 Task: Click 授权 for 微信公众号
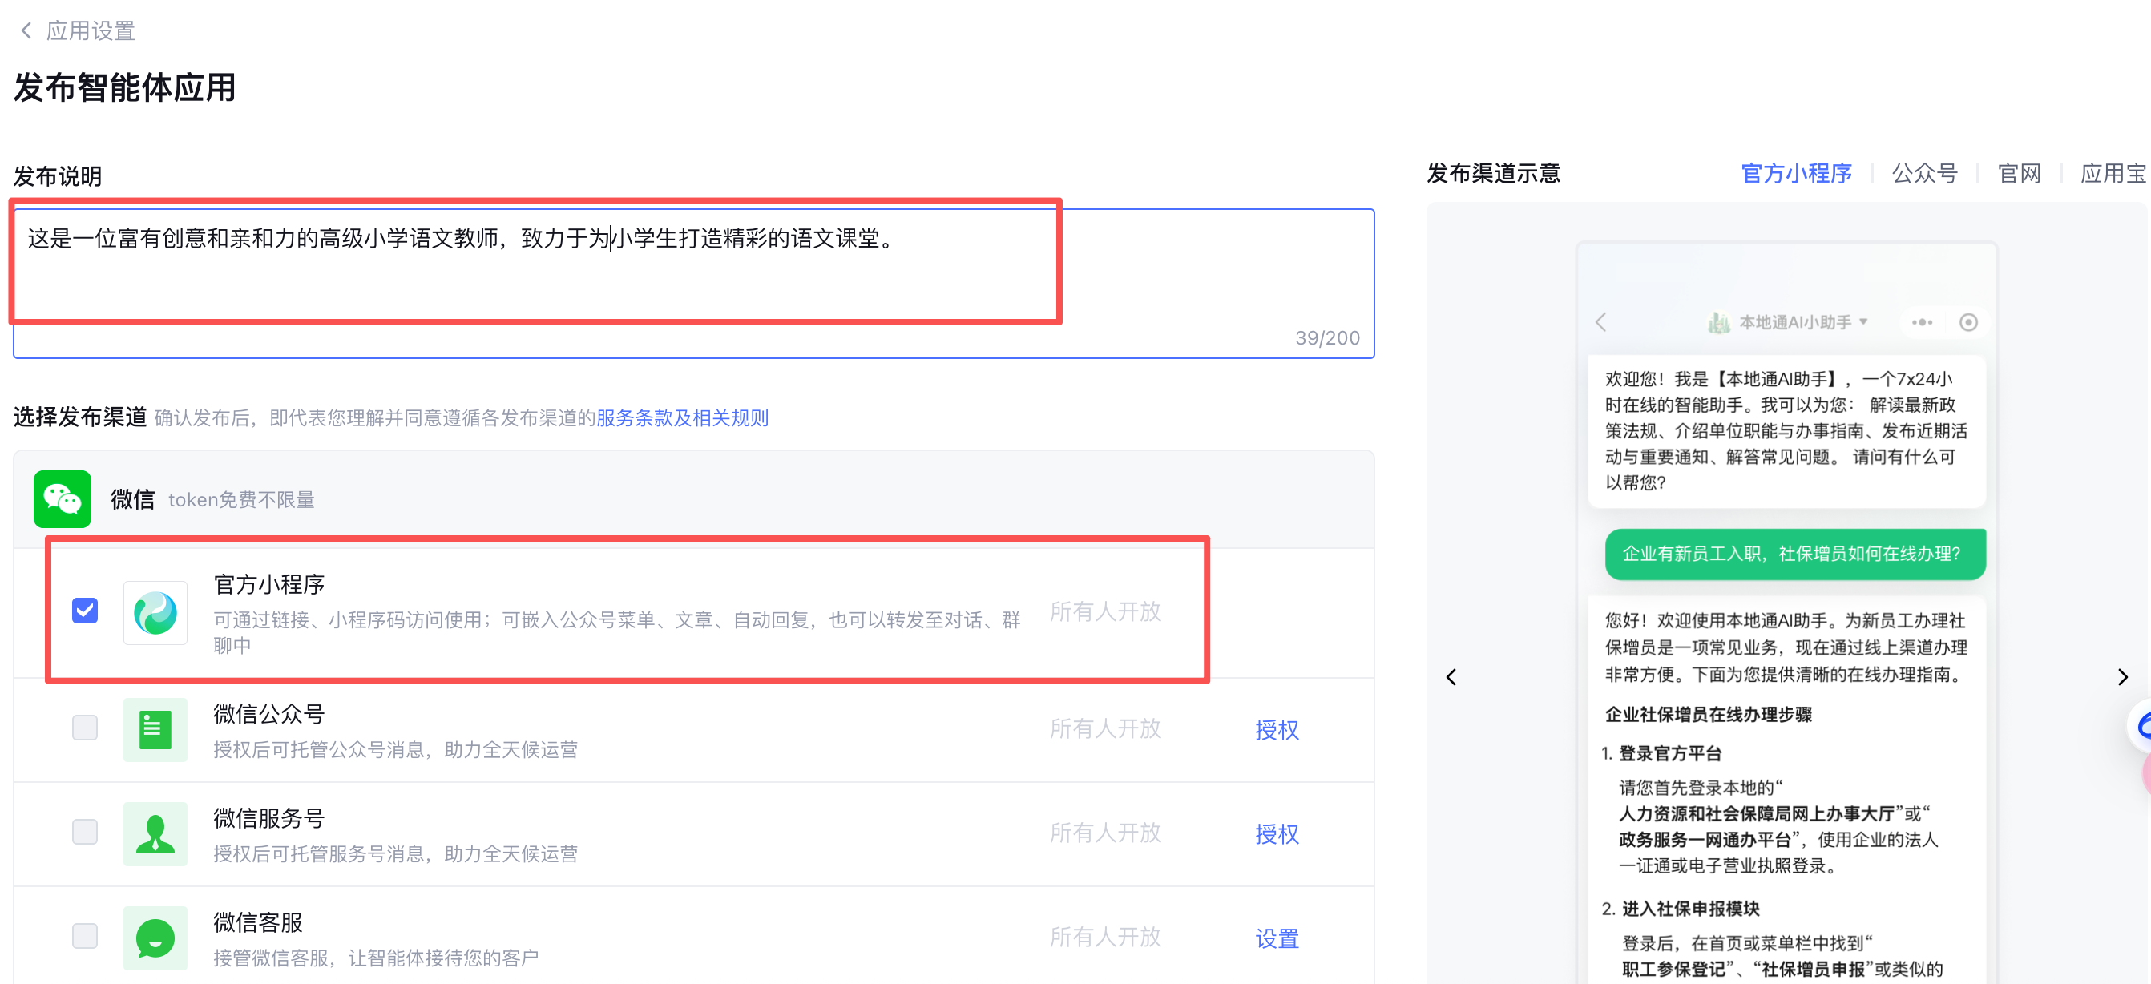[x=1276, y=730]
